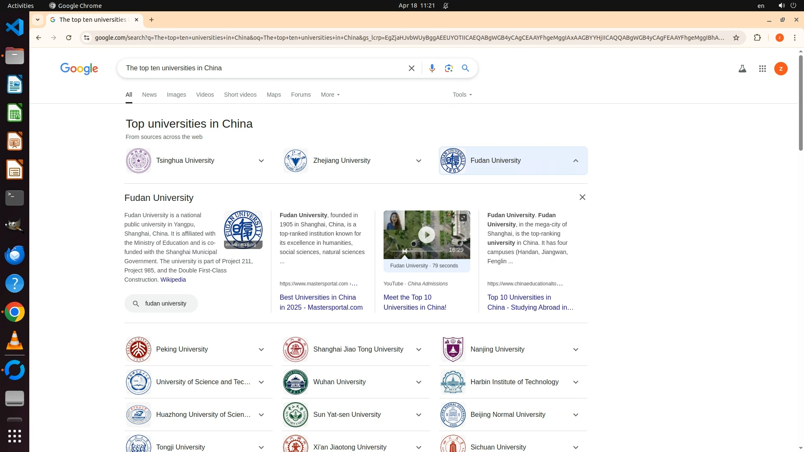Play the Top 10 Universities video
804x452 pixels.
(x=426, y=235)
